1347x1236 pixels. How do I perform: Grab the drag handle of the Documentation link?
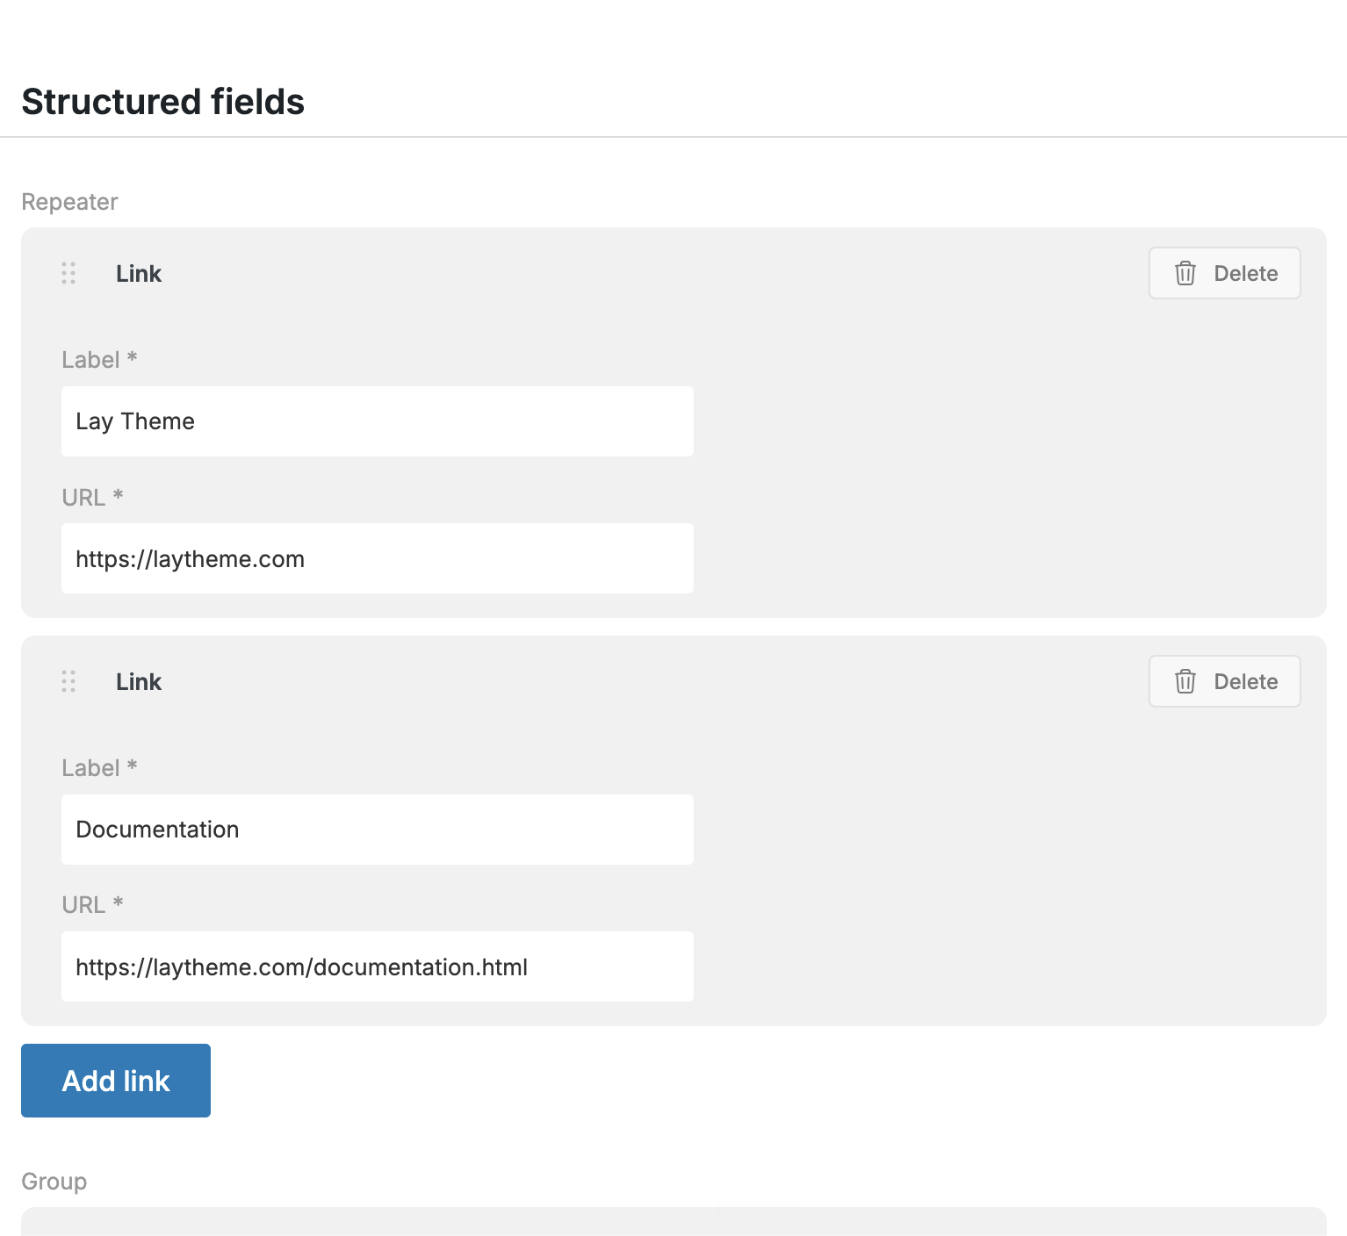(x=68, y=681)
